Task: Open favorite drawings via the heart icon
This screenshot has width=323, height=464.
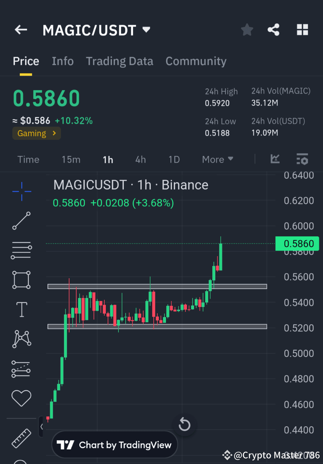Action: 21,398
